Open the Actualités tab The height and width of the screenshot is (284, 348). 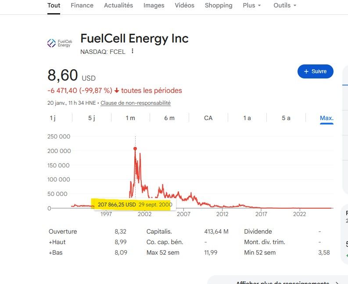(118, 5)
